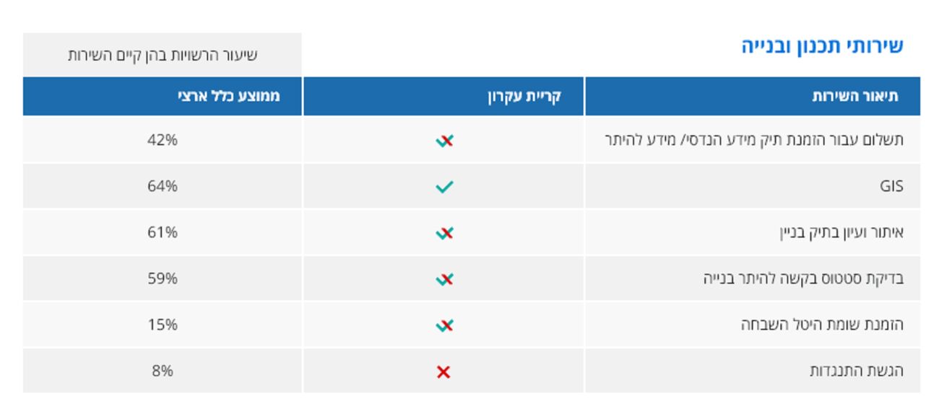The image size is (939, 419).
Task: Click the שיעור הרשויות בהן קיים השירות label
Action: [163, 56]
